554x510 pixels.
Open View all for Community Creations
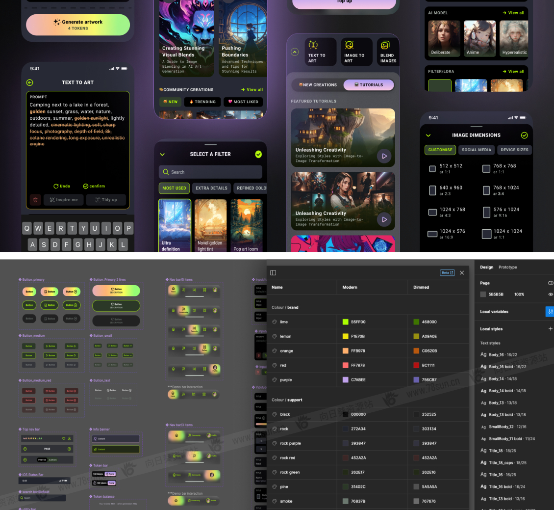[x=252, y=90]
